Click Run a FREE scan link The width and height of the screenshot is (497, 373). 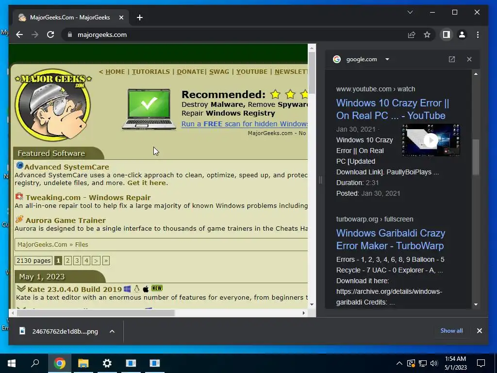[245, 124]
